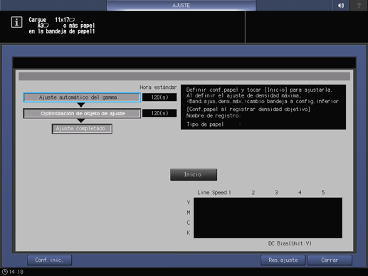Click the DC Bias(Unit:V) label
Viewport: 368px width, 276px height.
pos(290,243)
